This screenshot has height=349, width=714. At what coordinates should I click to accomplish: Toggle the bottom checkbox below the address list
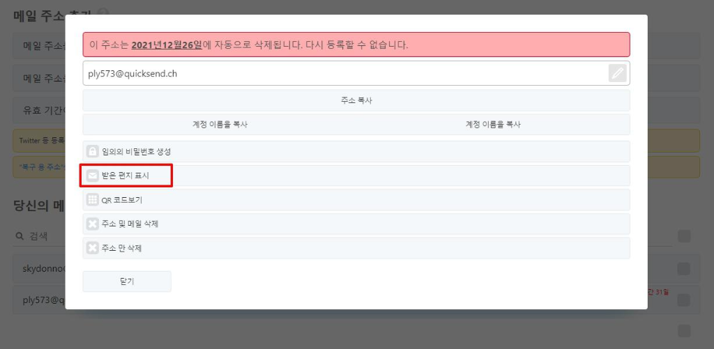point(684,331)
